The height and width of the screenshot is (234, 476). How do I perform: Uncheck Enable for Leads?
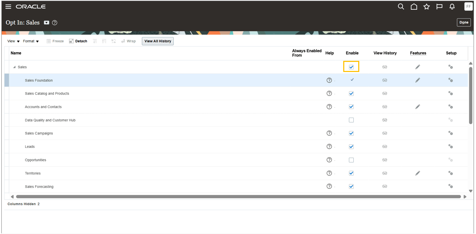tap(351, 146)
